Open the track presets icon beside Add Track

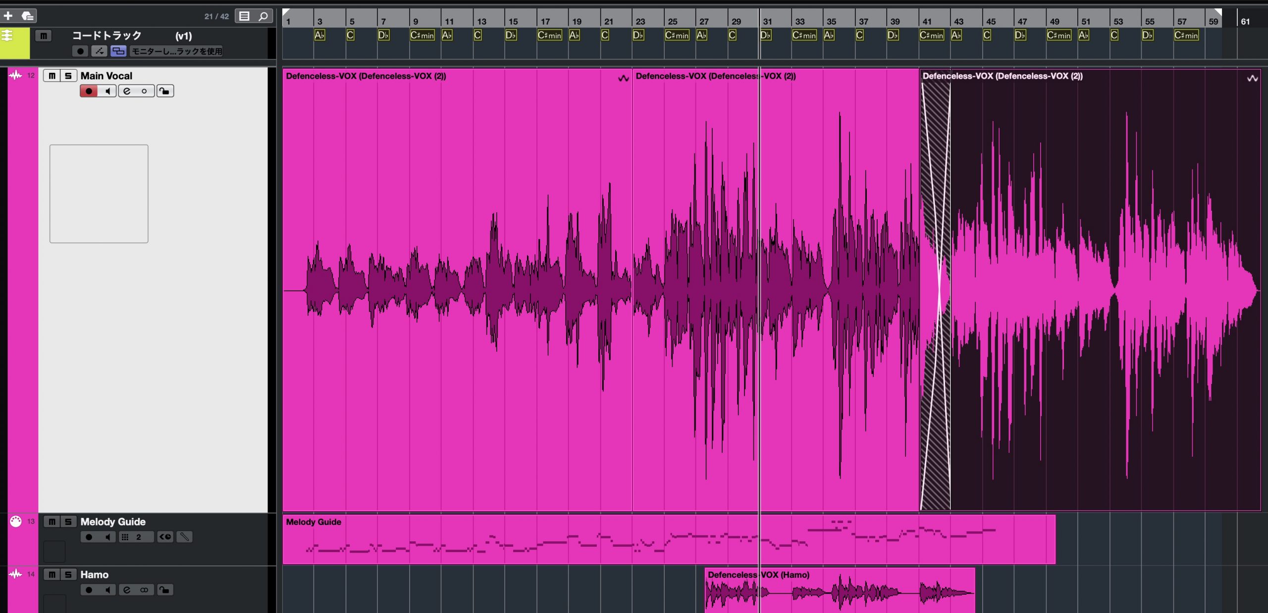click(x=27, y=16)
